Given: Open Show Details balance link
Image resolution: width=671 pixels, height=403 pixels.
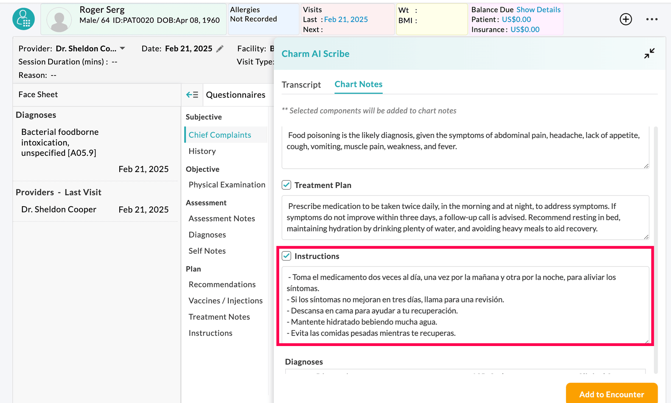Looking at the screenshot, I should click(x=538, y=9).
